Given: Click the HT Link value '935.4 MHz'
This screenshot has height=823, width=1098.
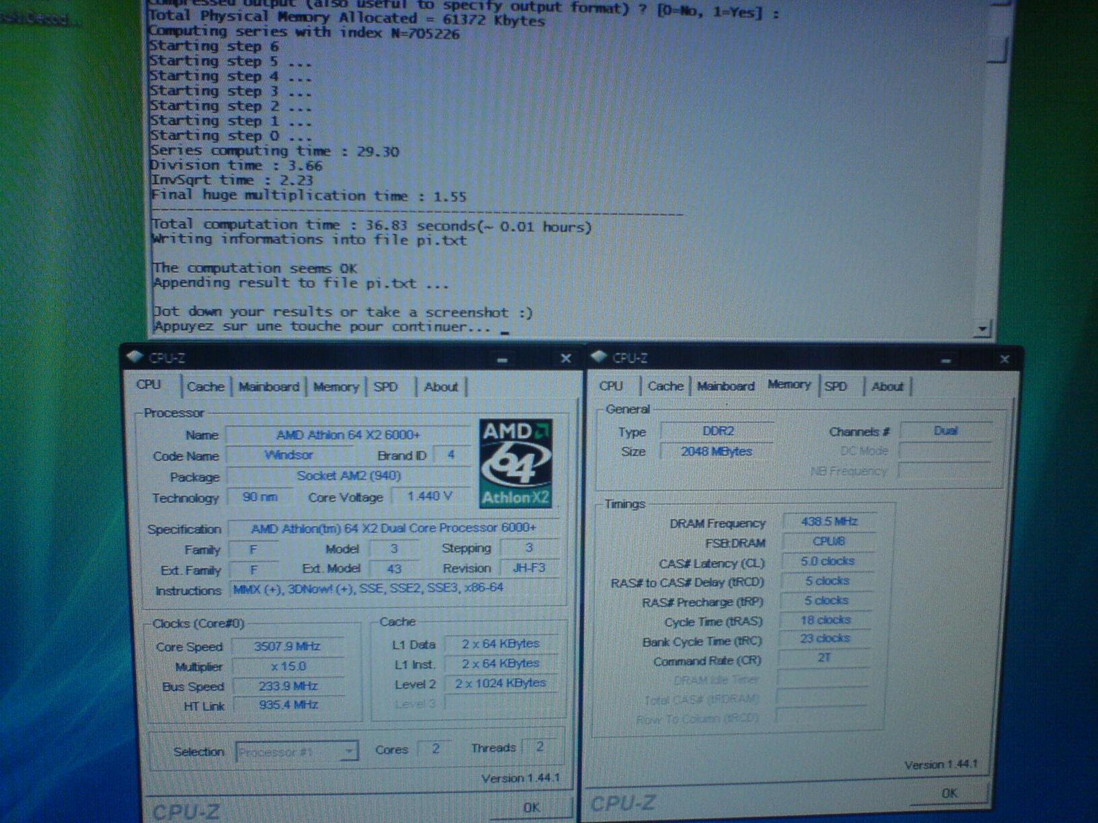Looking at the screenshot, I should 288,705.
